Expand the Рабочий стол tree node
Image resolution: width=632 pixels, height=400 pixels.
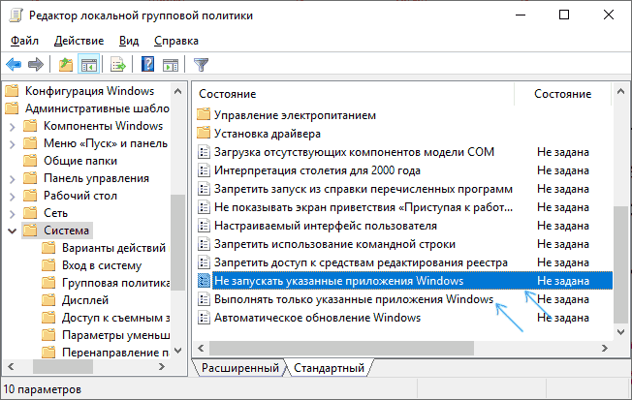(x=12, y=197)
